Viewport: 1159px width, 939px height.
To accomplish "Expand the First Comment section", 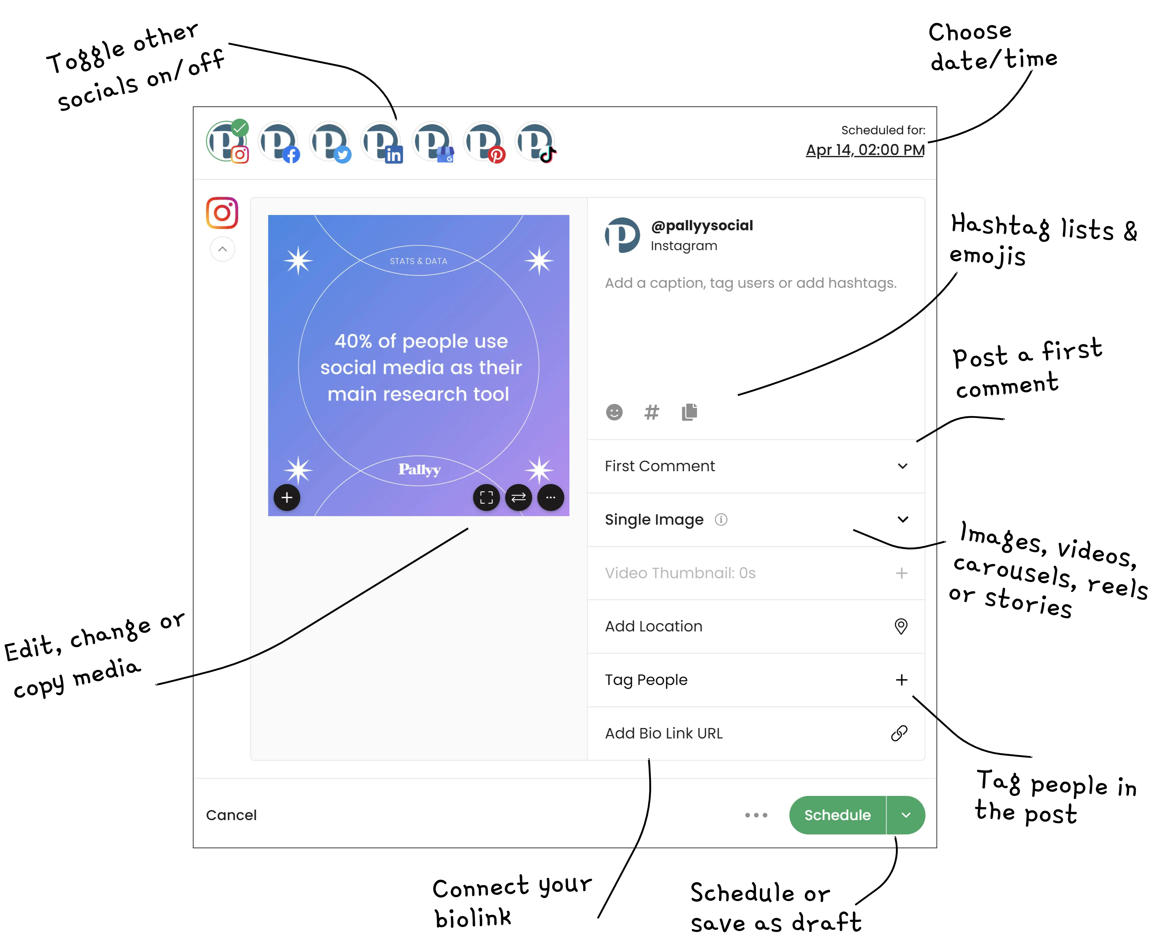I will click(901, 466).
